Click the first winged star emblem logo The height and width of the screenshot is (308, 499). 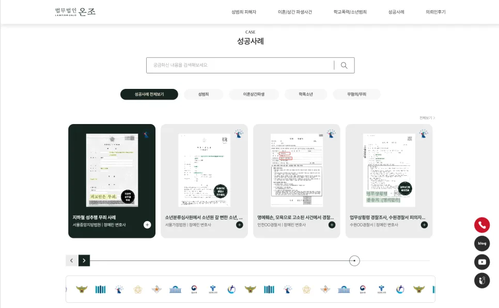(x=157, y=289)
